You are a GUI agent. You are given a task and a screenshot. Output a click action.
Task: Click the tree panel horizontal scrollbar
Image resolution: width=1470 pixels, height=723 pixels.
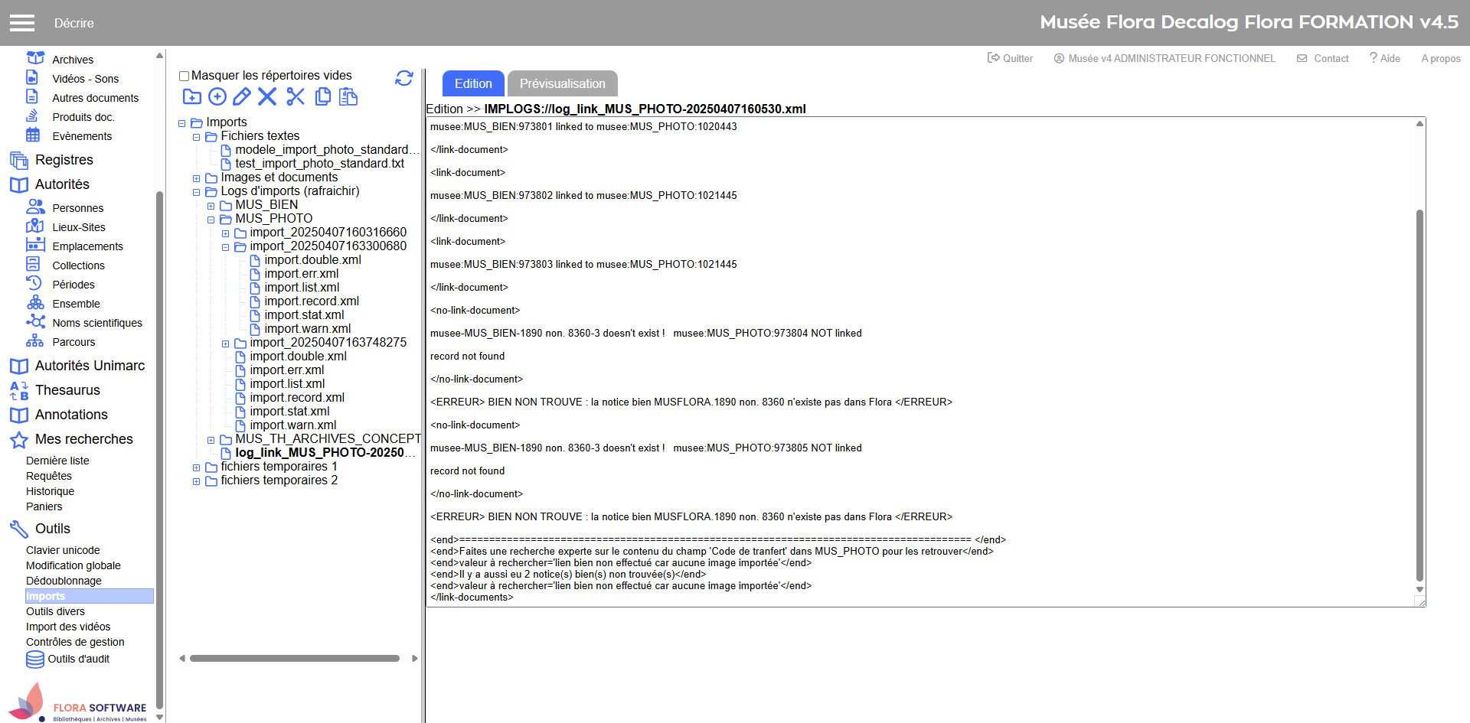pos(295,658)
